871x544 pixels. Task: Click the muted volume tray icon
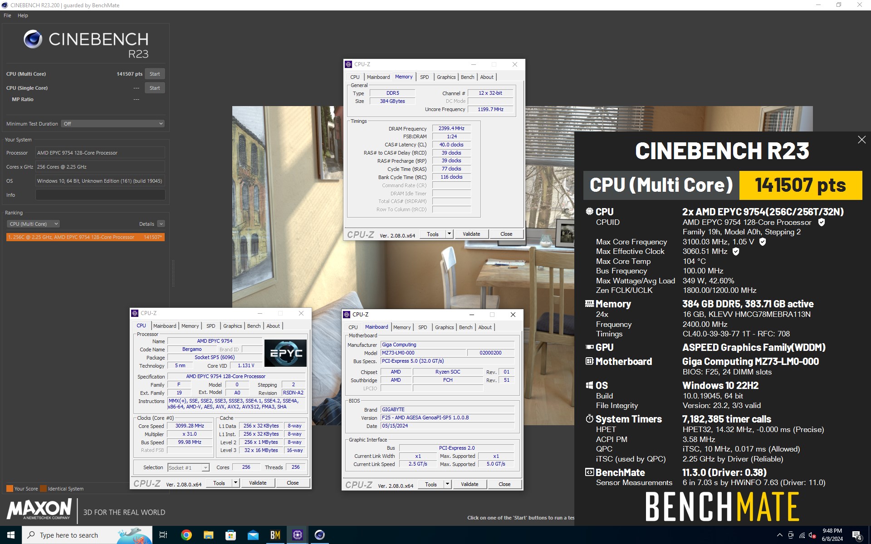coord(812,535)
